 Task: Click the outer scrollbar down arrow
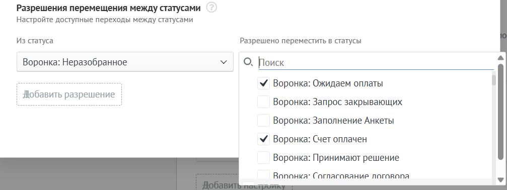point(500,179)
